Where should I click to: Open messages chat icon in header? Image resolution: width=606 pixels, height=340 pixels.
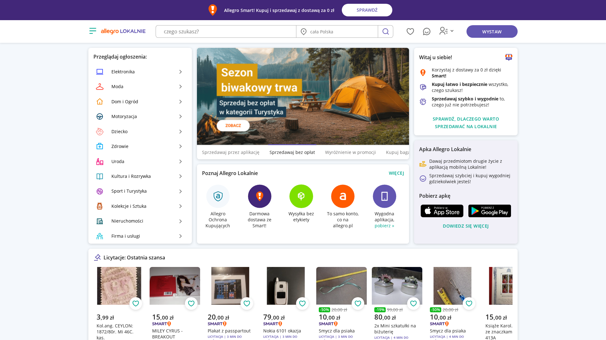(426, 31)
